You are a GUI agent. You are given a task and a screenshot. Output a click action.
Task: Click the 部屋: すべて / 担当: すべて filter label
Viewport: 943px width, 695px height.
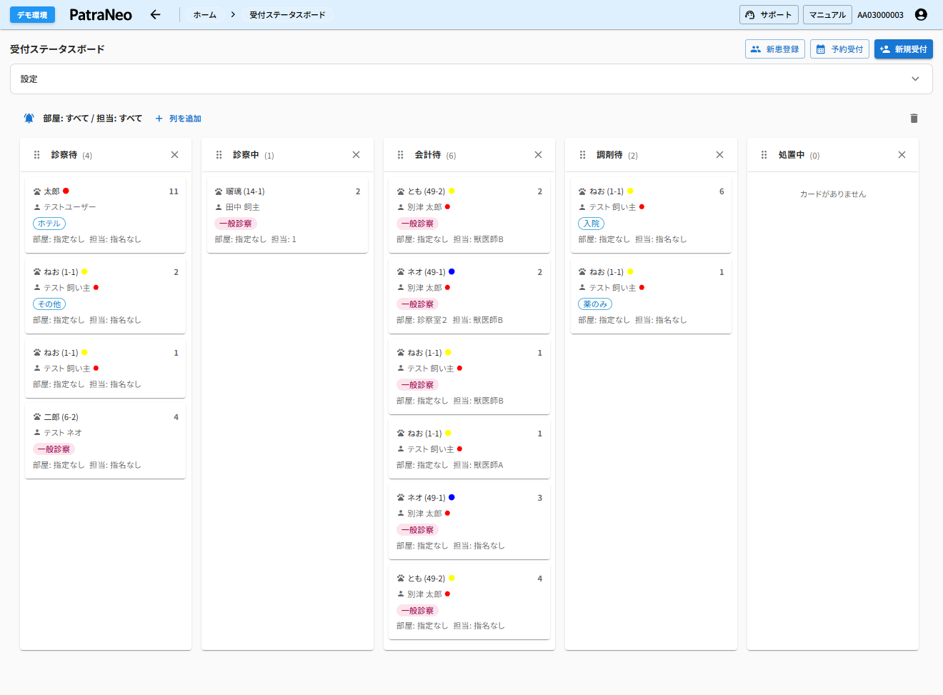(92, 119)
